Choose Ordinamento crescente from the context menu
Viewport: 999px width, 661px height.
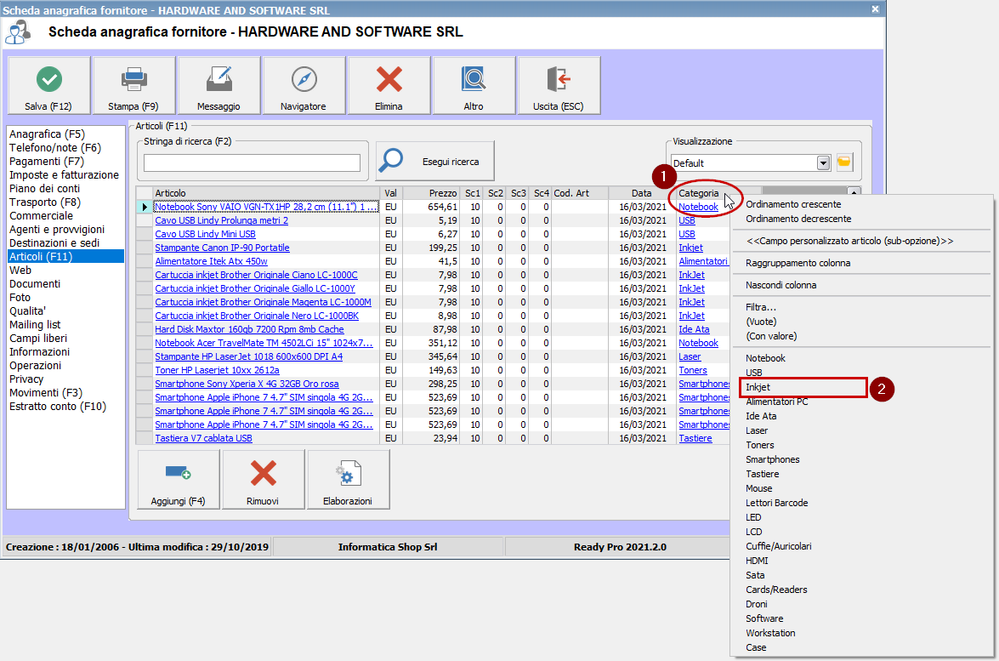tap(793, 205)
